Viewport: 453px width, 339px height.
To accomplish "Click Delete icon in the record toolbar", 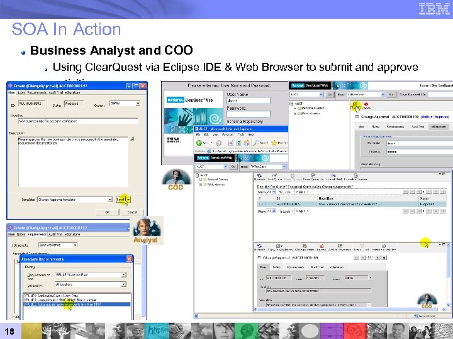I will (x=321, y=247).
